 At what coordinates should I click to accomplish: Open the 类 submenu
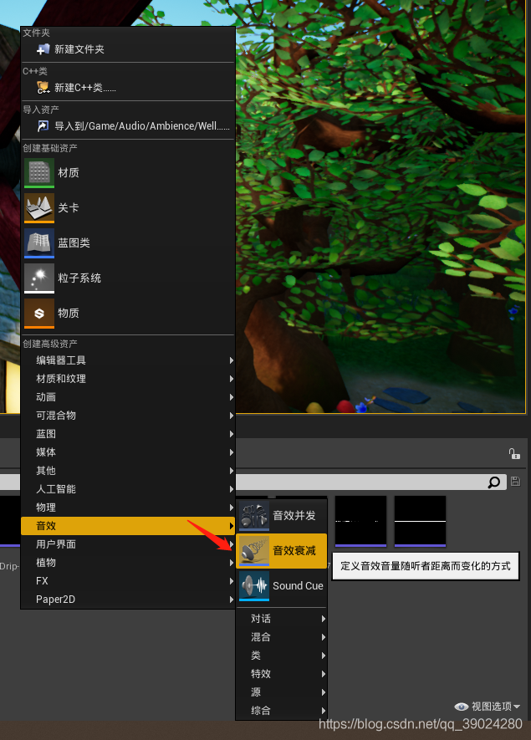[x=281, y=656]
